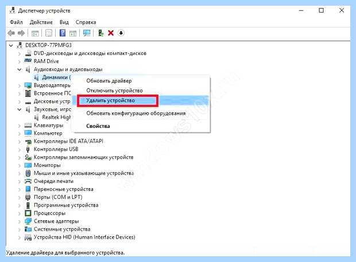The width and height of the screenshot is (356, 262).
Task: Click the Порты (COM и LPT) icon
Action: [x=28, y=197]
